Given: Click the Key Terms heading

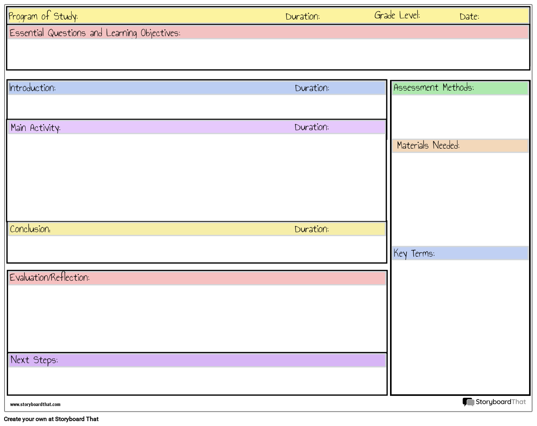Looking at the screenshot, I should pos(414,254).
